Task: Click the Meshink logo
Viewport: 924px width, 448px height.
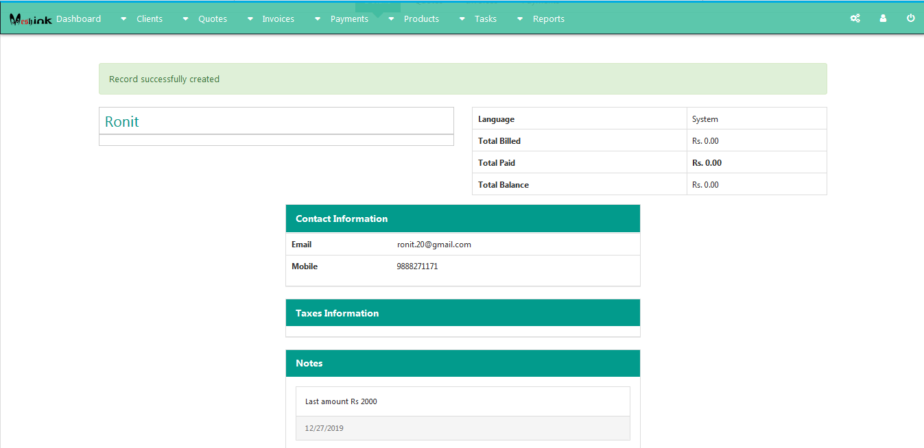Action: point(30,20)
